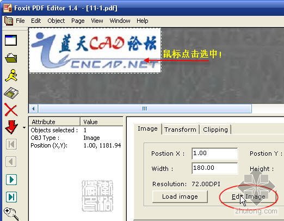Click the save diskette icon

[11, 93]
